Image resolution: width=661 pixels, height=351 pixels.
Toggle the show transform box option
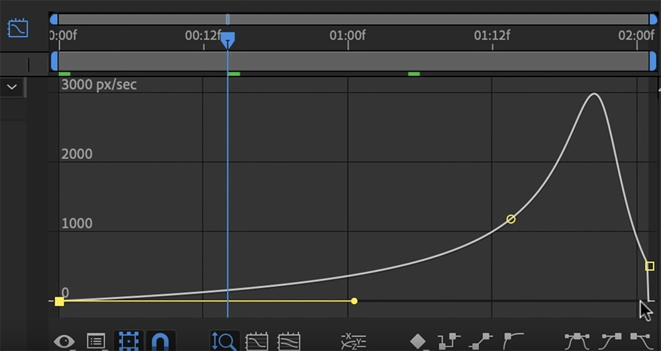click(x=129, y=342)
